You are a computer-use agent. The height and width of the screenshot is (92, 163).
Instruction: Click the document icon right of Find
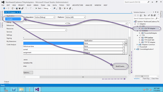click(60, 8)
